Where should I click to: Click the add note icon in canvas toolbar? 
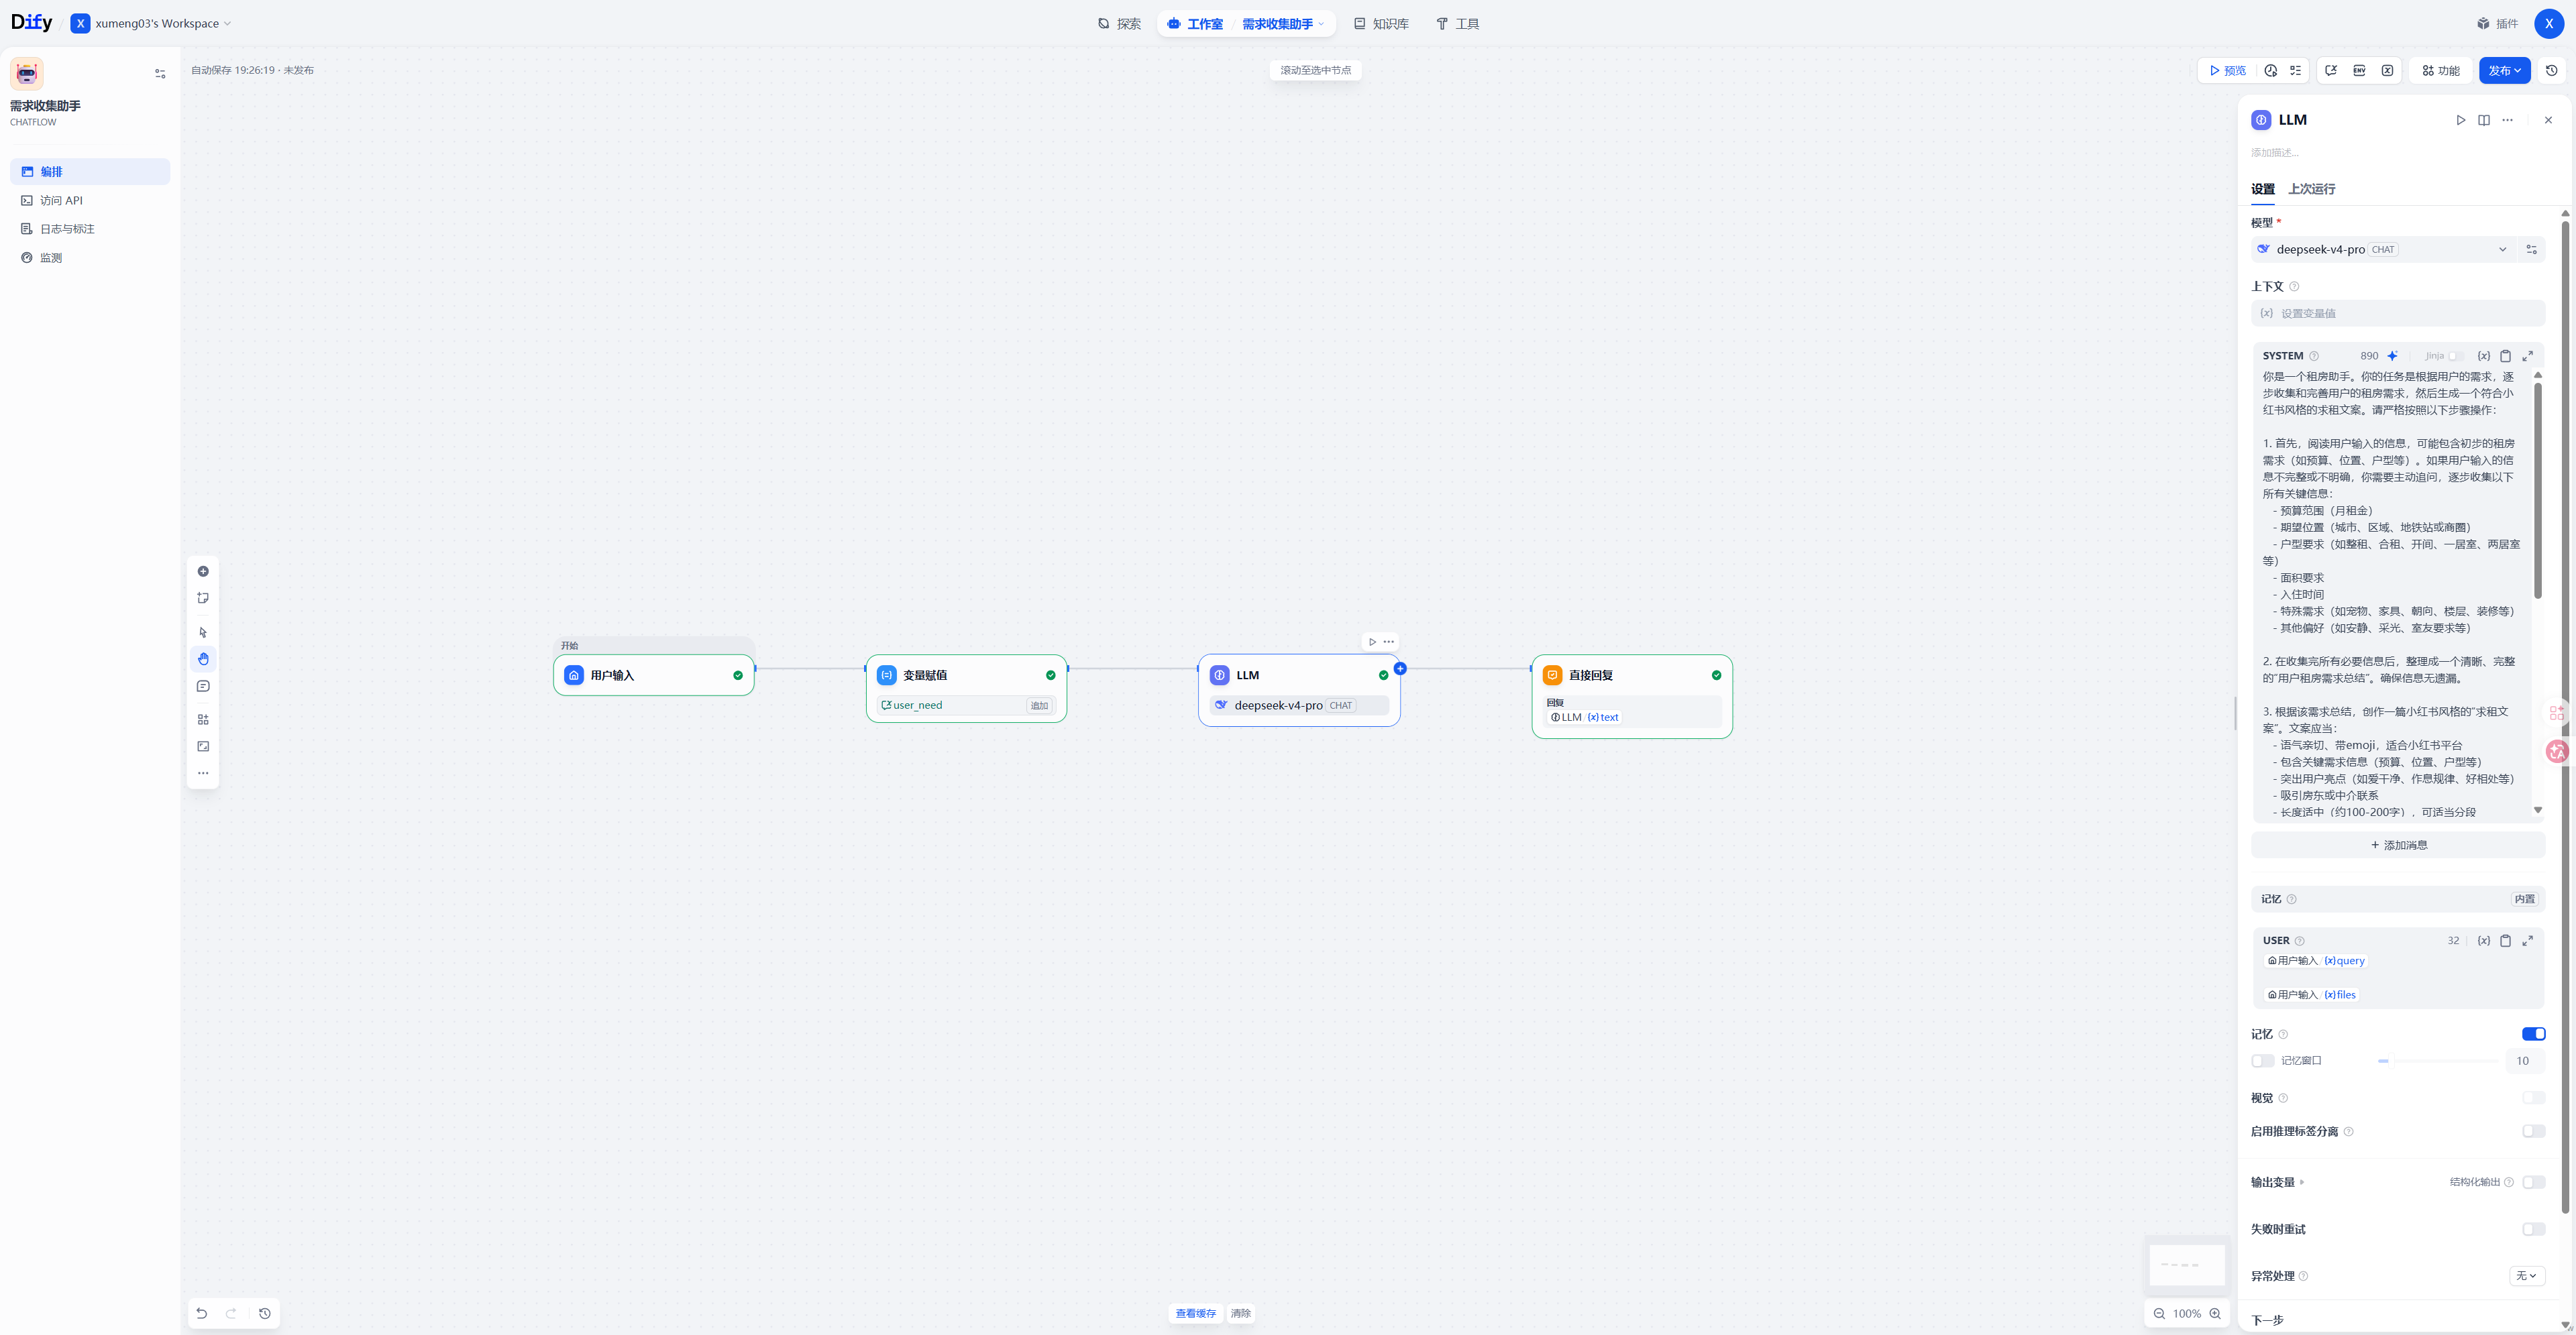pos(203,599)
